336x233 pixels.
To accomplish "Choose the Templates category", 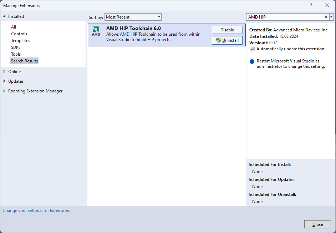I will pos(20,41).
